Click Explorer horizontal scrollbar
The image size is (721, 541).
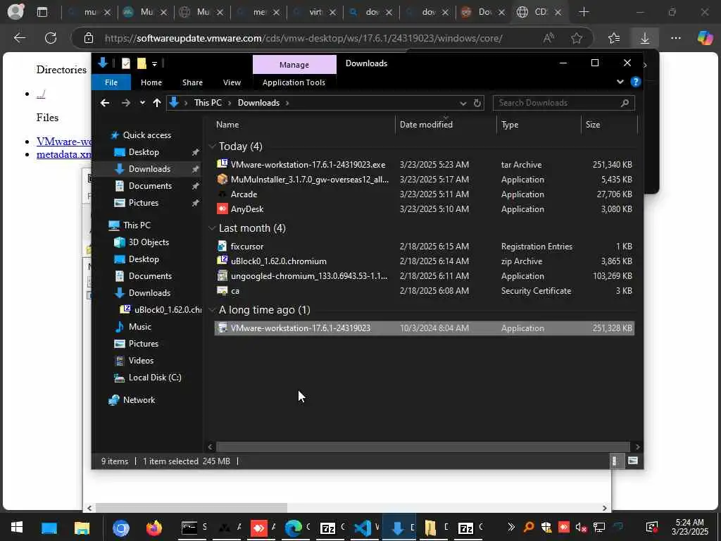point(422,447)
